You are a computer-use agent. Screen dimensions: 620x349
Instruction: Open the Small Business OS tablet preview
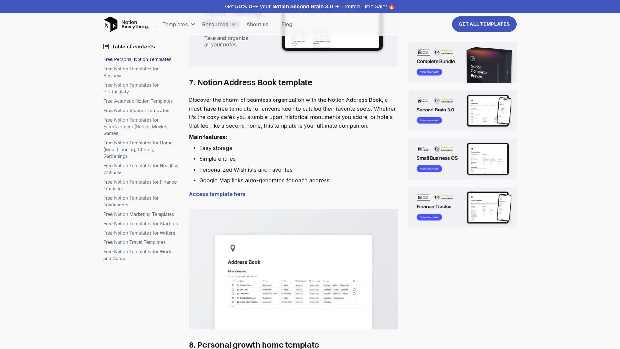(x=488, y=159)
